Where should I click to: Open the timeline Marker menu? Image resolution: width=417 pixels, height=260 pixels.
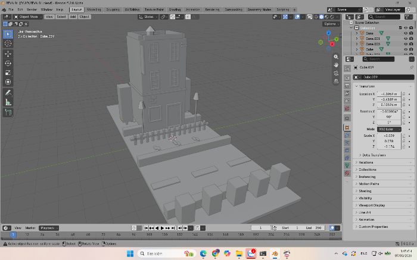[x=30, y=228]
